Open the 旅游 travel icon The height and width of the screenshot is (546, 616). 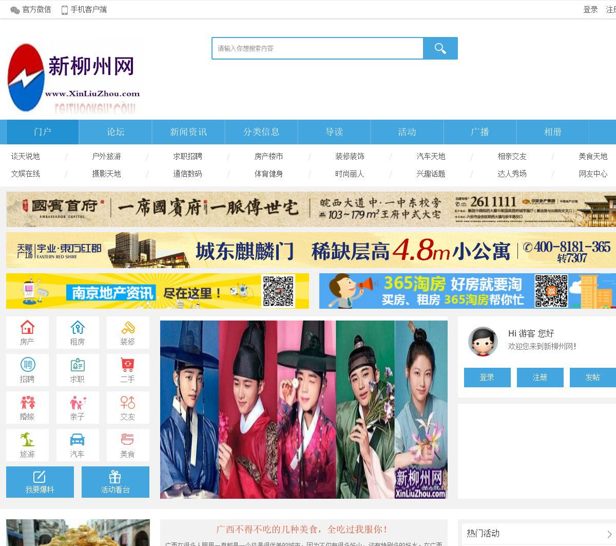click(x=27, y=445)
